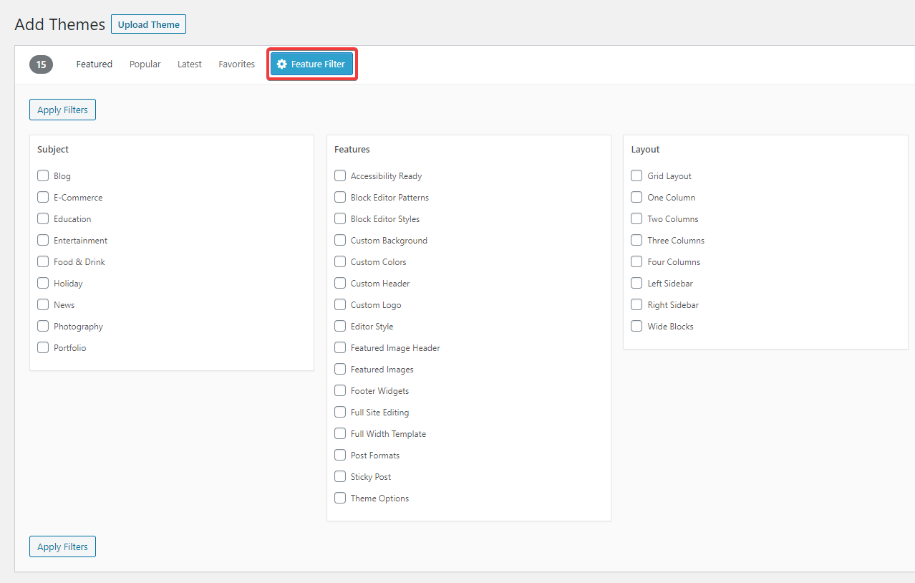Image resolution: width=915 pixels, height=583 pixels.
Task: Check the Wide Blocks layout checkbox
Action: (x=636, y=326)
